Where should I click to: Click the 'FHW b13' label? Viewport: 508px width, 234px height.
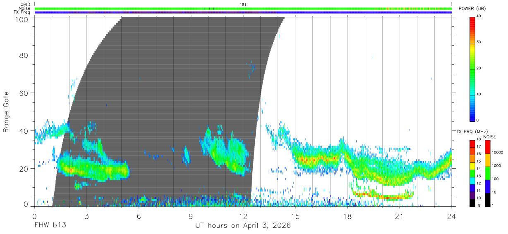[x=50, y=226]
